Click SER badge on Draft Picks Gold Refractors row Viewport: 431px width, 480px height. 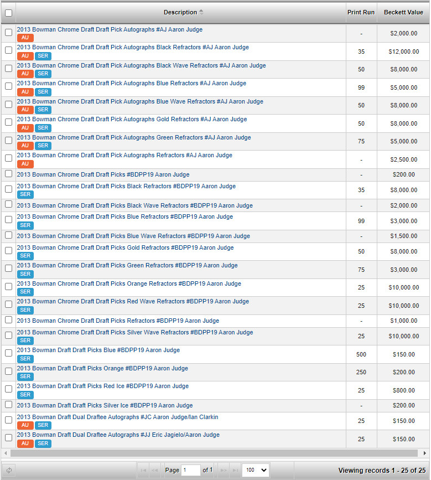tap(25, 256)
